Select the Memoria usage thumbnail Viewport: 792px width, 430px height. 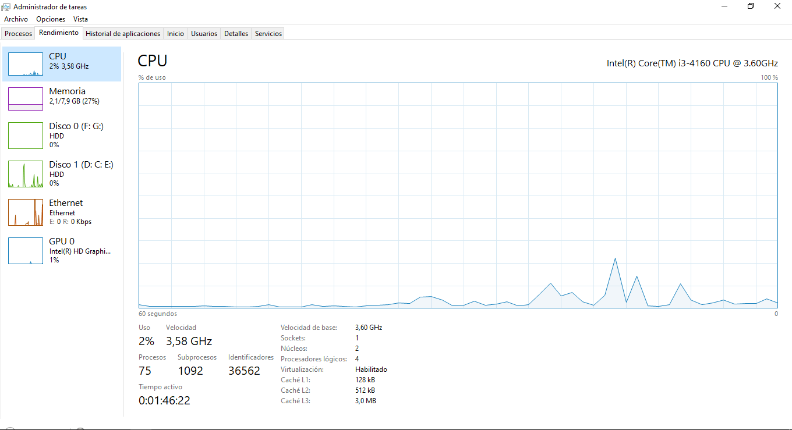pyautogui.click(x=26, y=99)
